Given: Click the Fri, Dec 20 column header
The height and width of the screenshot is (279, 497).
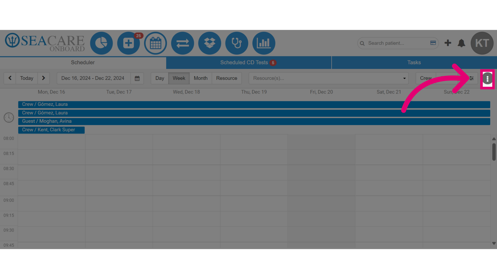Looking at the screenshot, I should [321, 92].
